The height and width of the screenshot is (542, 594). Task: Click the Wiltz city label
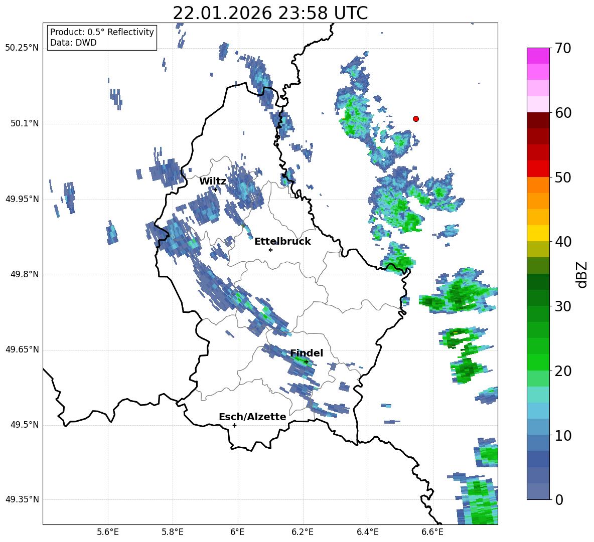(x=213, y=182)
